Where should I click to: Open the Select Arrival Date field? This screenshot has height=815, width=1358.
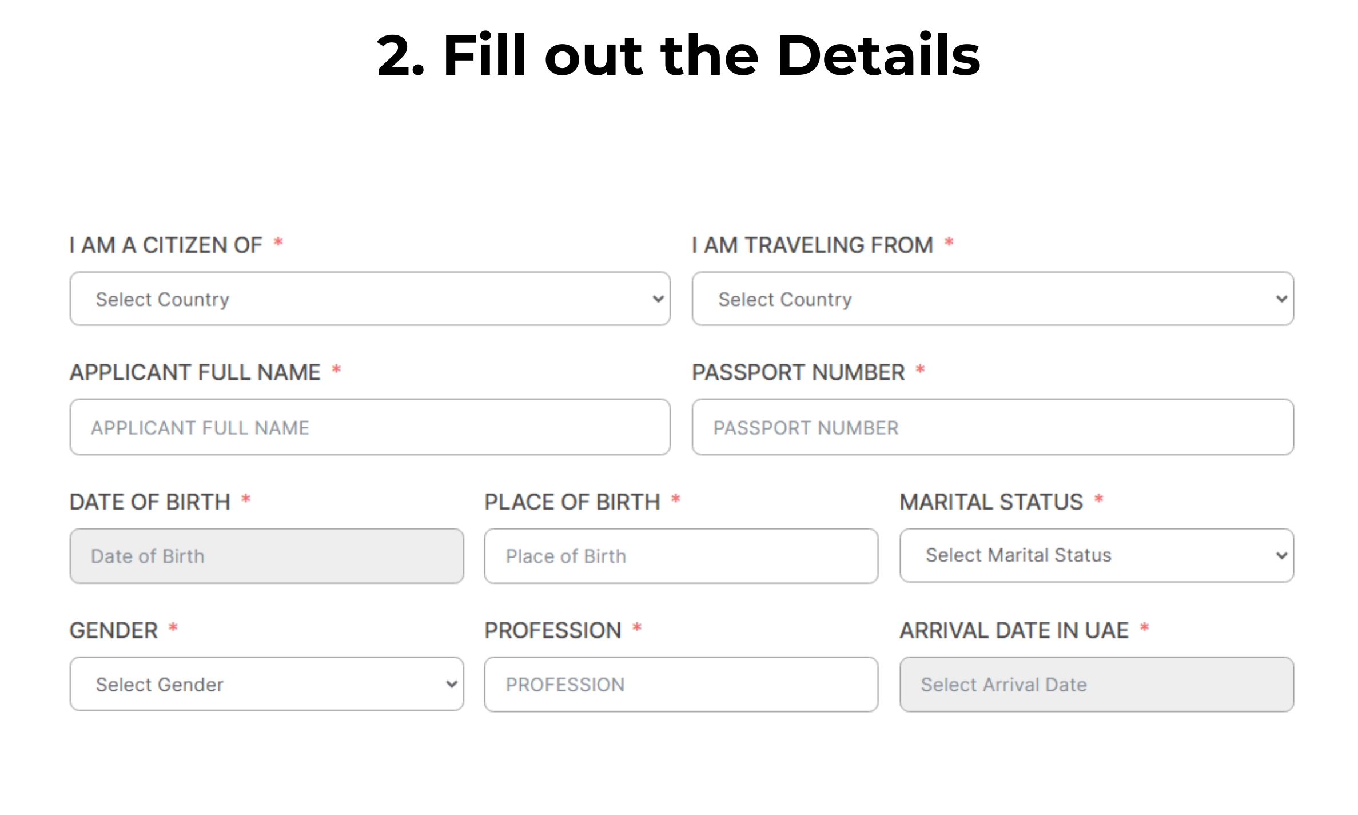1096,685
